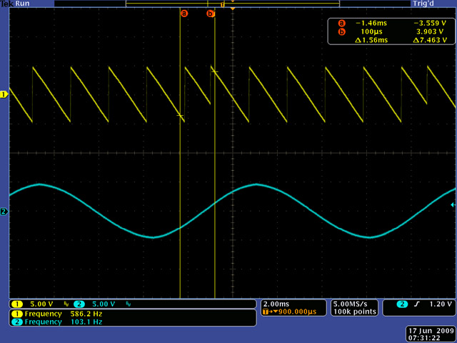Click the cursor delta 1.56ms readout
This screenshot has height=343, width=457.
tap(371, 41)
